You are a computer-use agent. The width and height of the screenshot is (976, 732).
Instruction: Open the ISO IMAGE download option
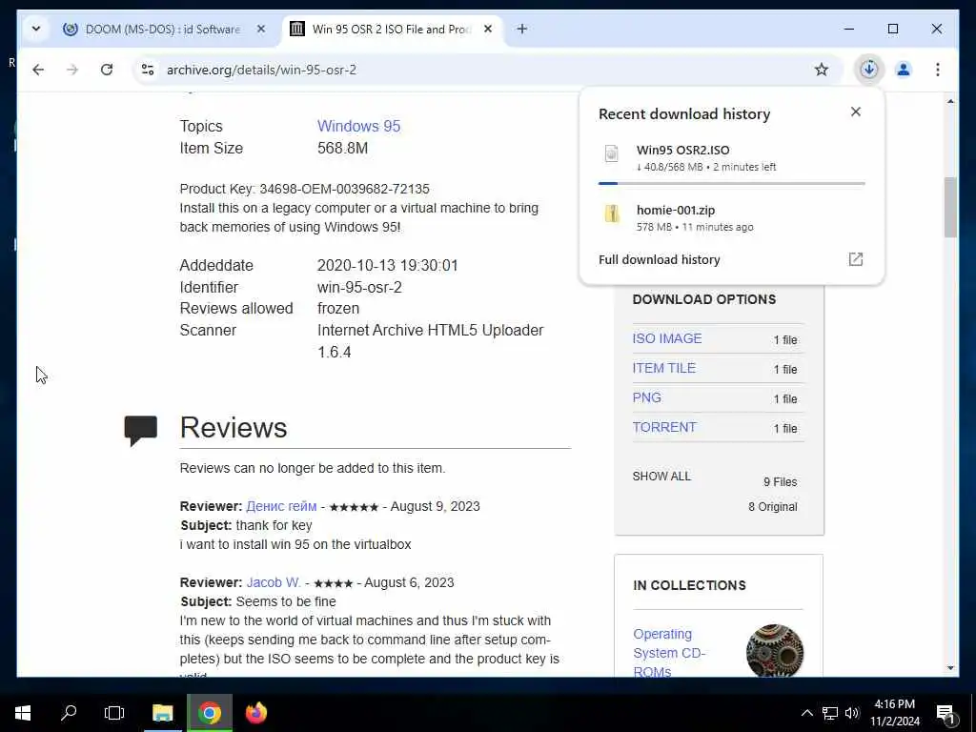[666, 338]
